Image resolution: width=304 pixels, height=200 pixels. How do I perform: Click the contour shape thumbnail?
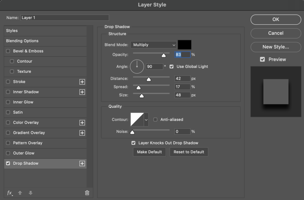pyautogui.click(x=137, y=120)
